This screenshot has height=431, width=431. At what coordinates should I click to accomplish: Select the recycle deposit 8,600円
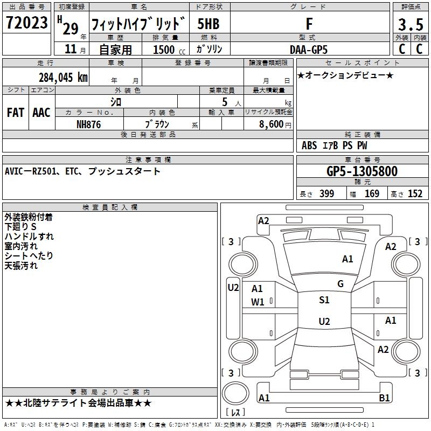click(275, 124)
